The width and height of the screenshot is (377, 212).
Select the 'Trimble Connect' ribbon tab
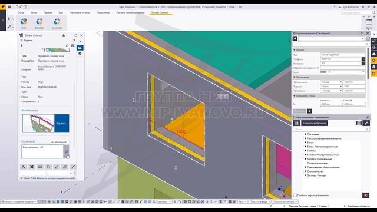pyautogui.click(x=160, y=12)
